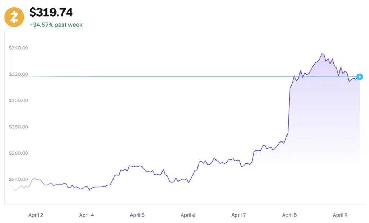
Task: Click the $280.00 price axis label
Action: click(x=18, y=127)
